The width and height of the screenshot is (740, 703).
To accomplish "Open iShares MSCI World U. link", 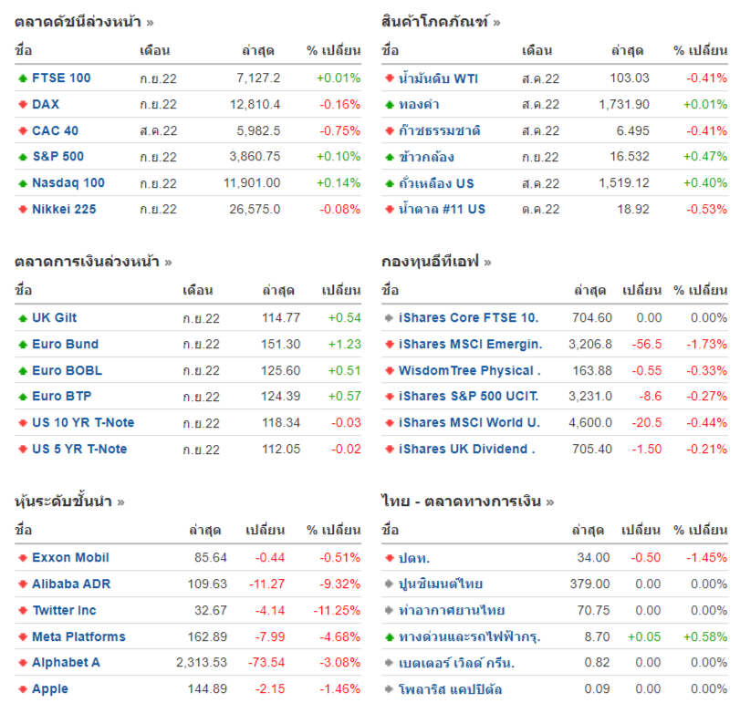I will 470,422.
